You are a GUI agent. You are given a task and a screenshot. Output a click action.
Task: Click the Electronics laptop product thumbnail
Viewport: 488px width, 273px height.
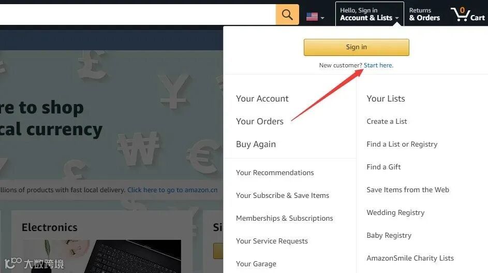click(x=102, y=256)
